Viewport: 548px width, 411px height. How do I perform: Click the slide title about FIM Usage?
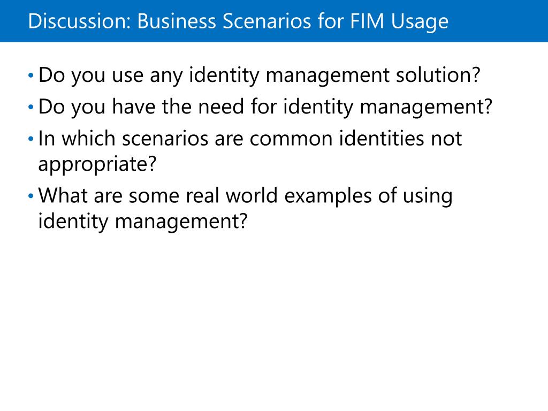[238, 21]
